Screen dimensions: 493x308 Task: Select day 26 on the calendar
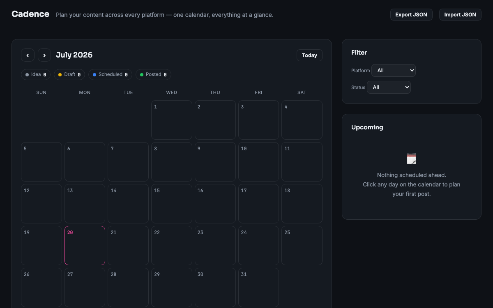pos(41,287)
